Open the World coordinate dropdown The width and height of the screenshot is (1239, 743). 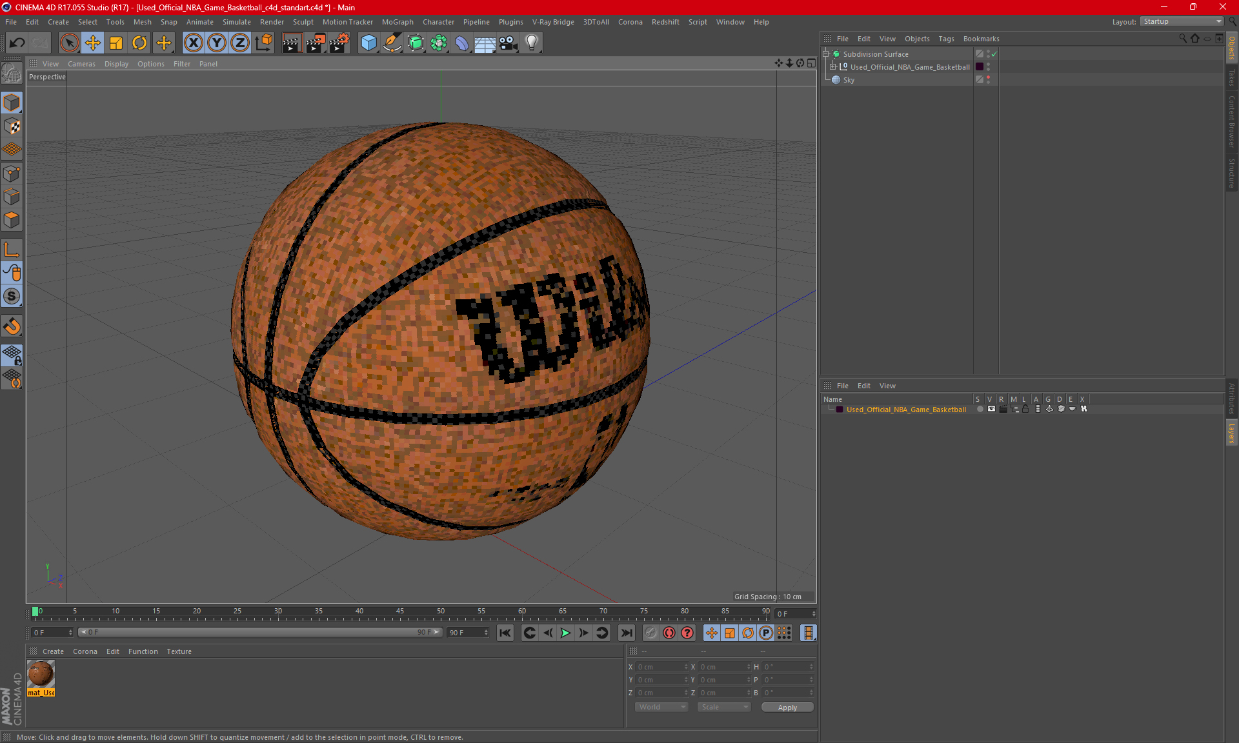click(661, 707)
